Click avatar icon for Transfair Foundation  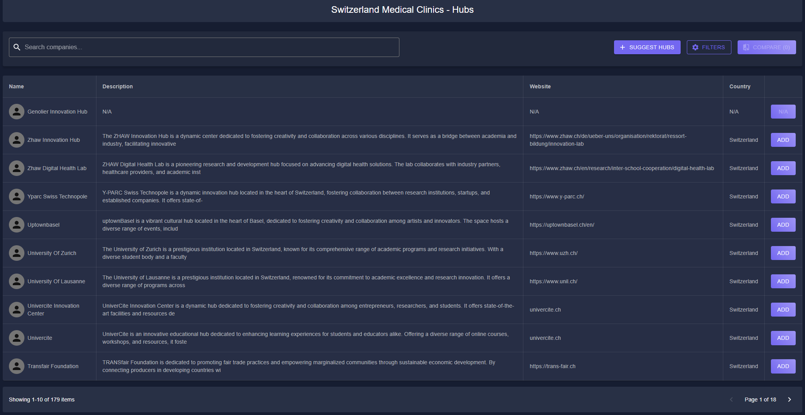[17, 366]
